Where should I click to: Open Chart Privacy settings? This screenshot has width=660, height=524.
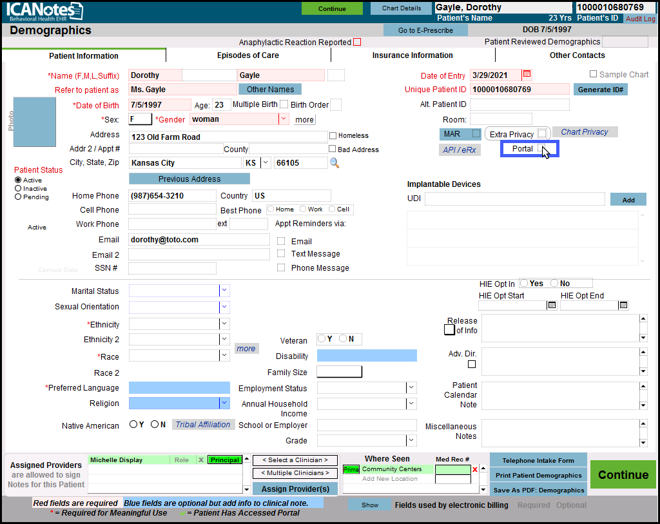tap(585, 131)
